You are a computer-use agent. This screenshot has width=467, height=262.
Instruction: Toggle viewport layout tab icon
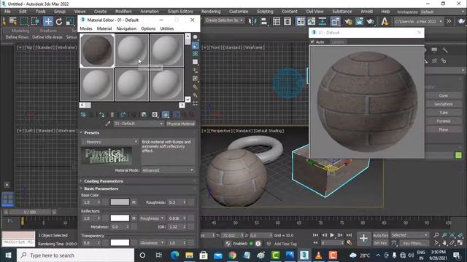tap(8, 199)
